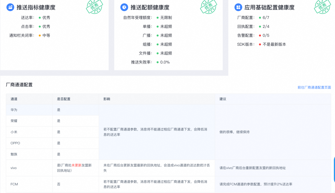Viewport: 335px width, 193px height.
Task: Click the 推送指标健康度 heading
Action: click(x=36, y=7)
